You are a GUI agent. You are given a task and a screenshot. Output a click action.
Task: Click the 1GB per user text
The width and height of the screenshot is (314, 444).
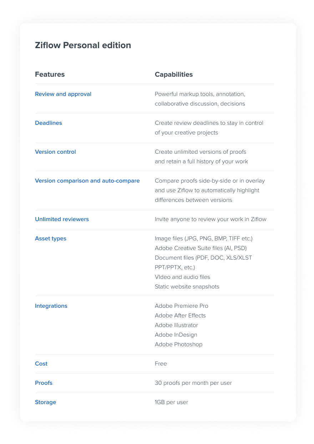tap(171, 402)
